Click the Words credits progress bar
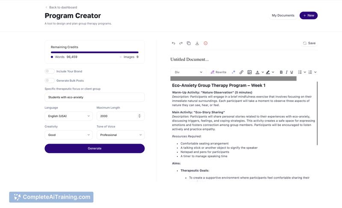 click(94, 52)
